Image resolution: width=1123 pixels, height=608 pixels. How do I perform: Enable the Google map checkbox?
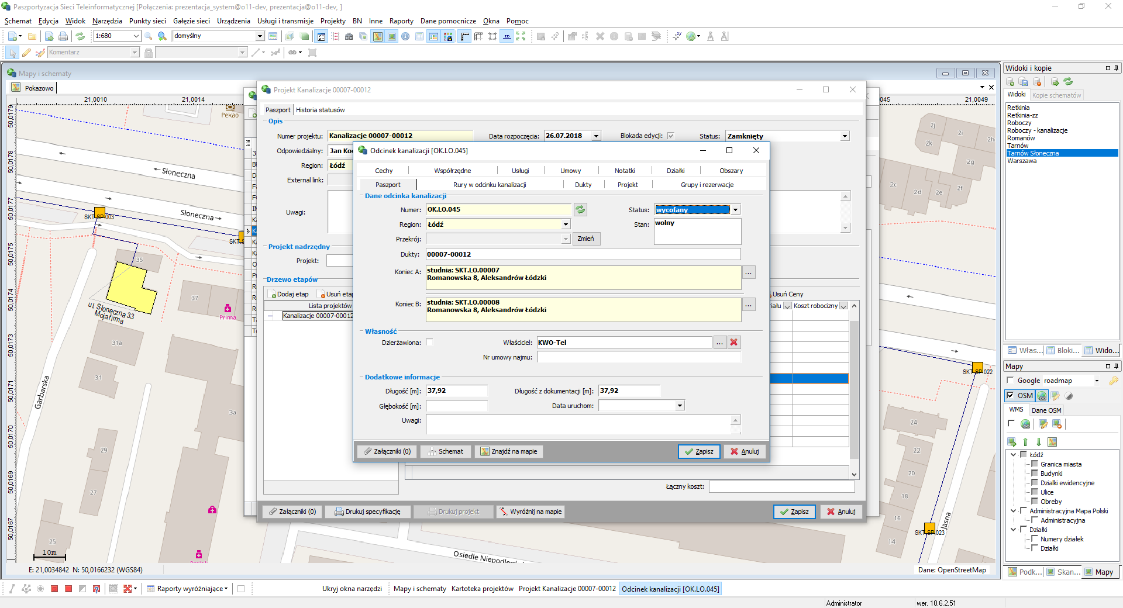click(1010, 381)
